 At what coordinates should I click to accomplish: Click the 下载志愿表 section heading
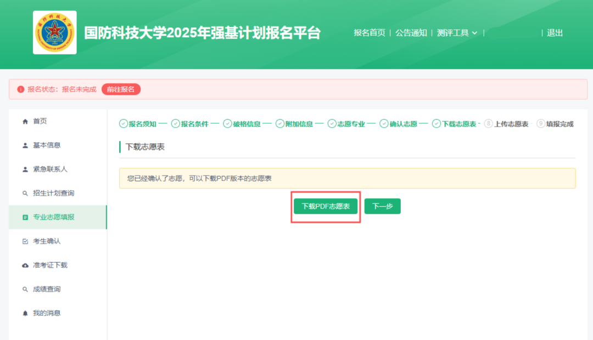coord(145,147)
